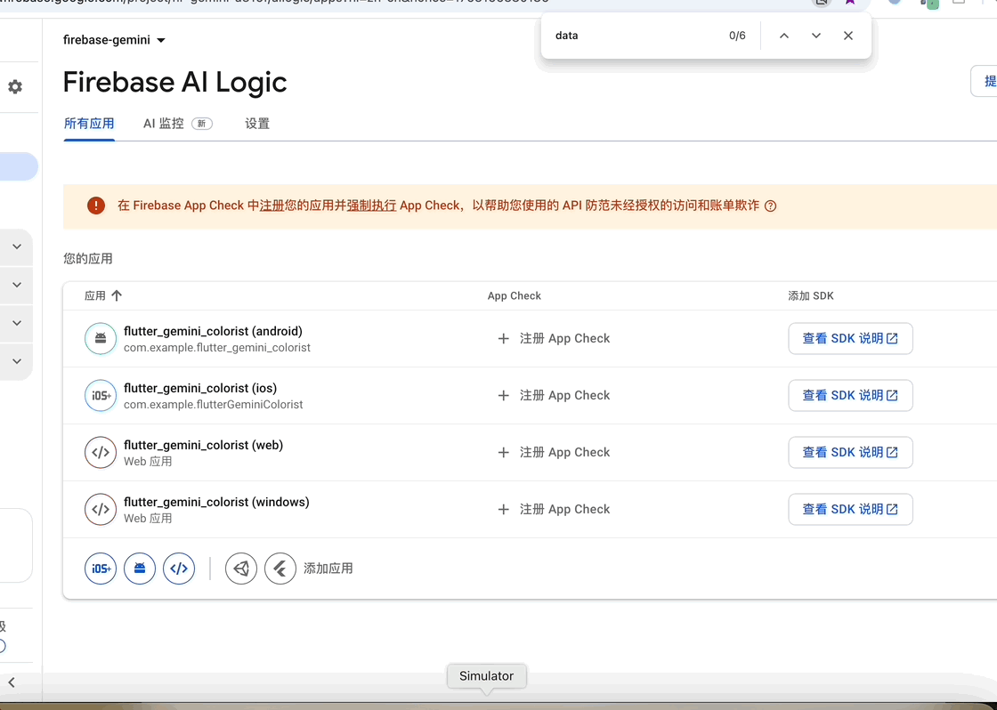This screenshot has width=997, height=710.
Task: Click the help icon in App Check warning banner
Action: (x=771, y=206)
